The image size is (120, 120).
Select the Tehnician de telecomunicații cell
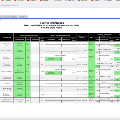tap(7, 89)
